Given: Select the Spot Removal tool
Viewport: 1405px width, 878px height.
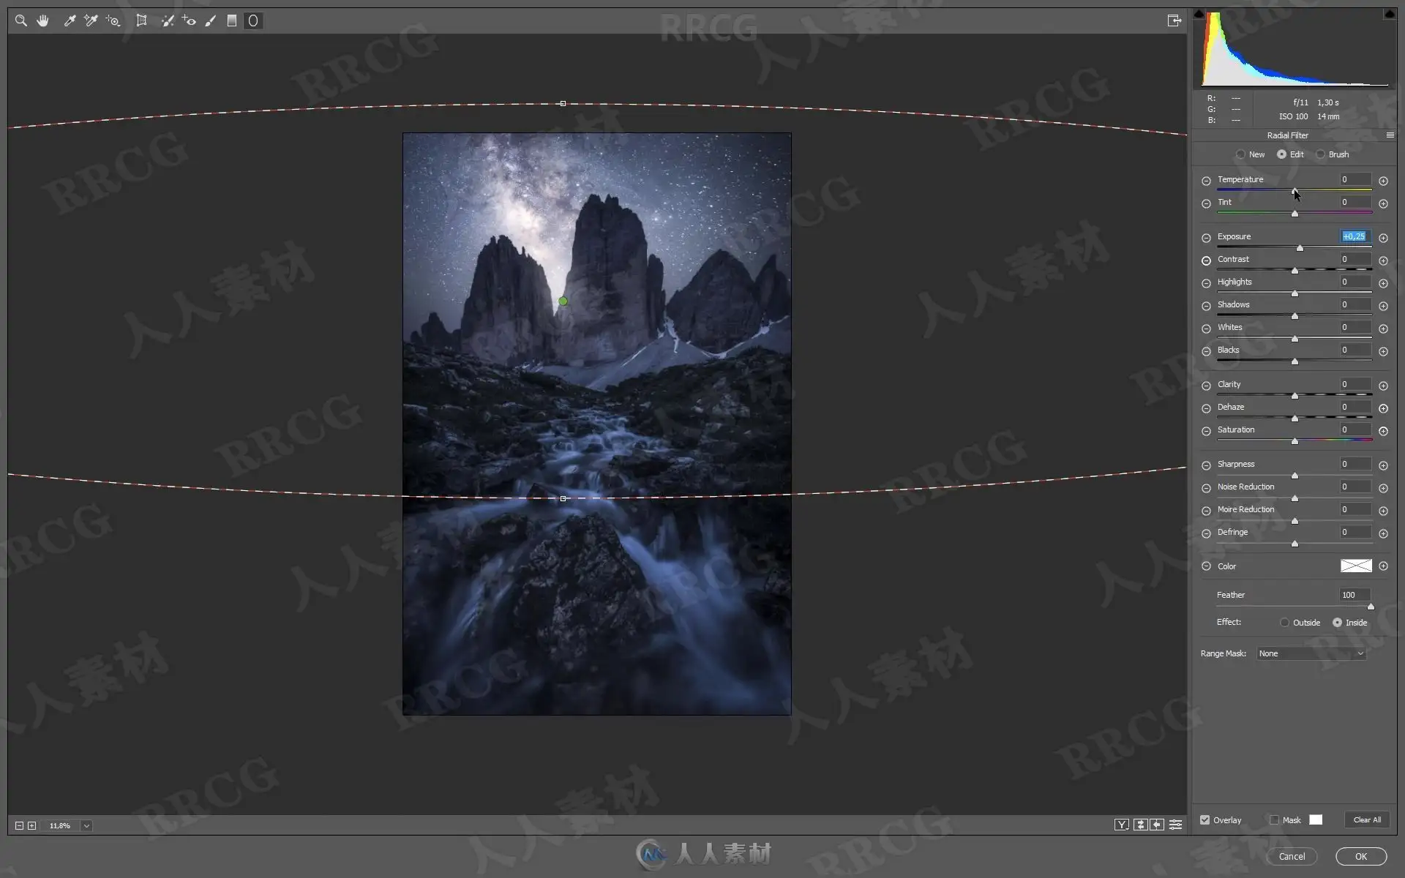Looking at the screenshot, I should (168, 21).
